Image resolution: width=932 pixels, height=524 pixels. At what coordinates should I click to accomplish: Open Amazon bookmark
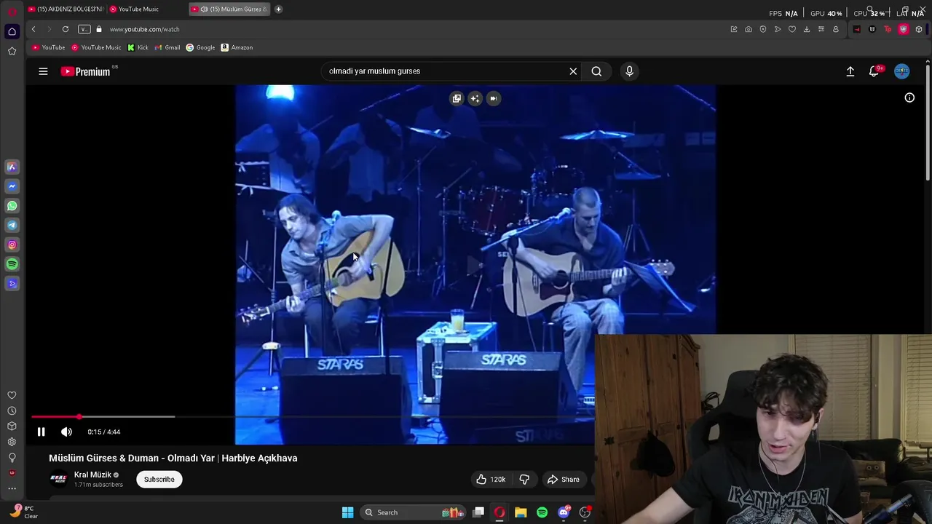pos(237,47)
